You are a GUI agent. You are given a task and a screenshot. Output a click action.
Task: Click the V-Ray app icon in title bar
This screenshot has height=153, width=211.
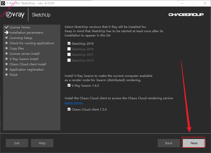coord(3,3)
